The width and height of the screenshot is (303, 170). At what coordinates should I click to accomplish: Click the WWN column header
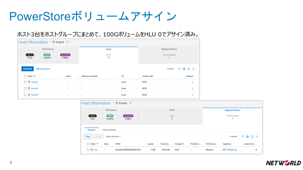[118, 144]
